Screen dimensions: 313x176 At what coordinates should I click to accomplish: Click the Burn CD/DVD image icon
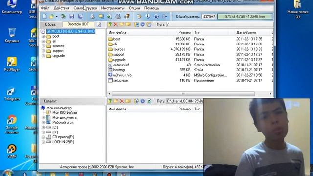(127, 16)
